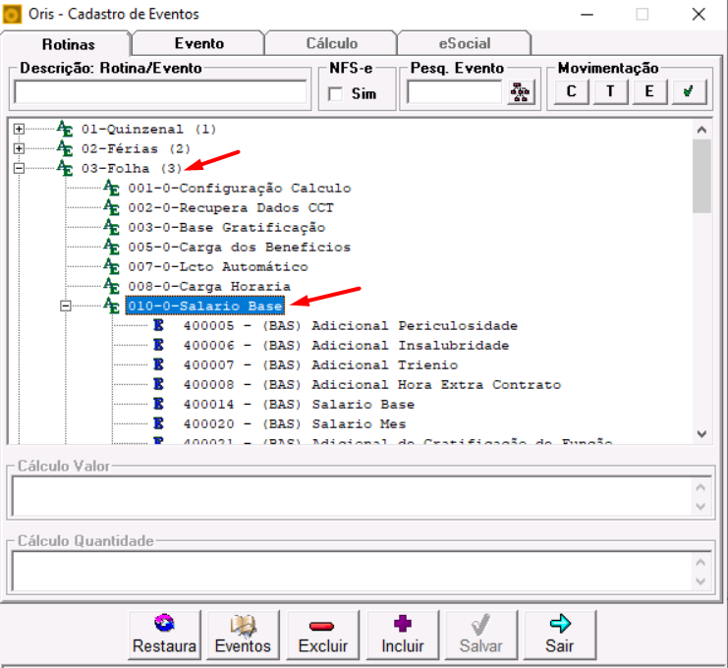Click the tree scrollbar up arrow
Image resolution: width=728 pixels, height=668 pixels.
(701, 130)
